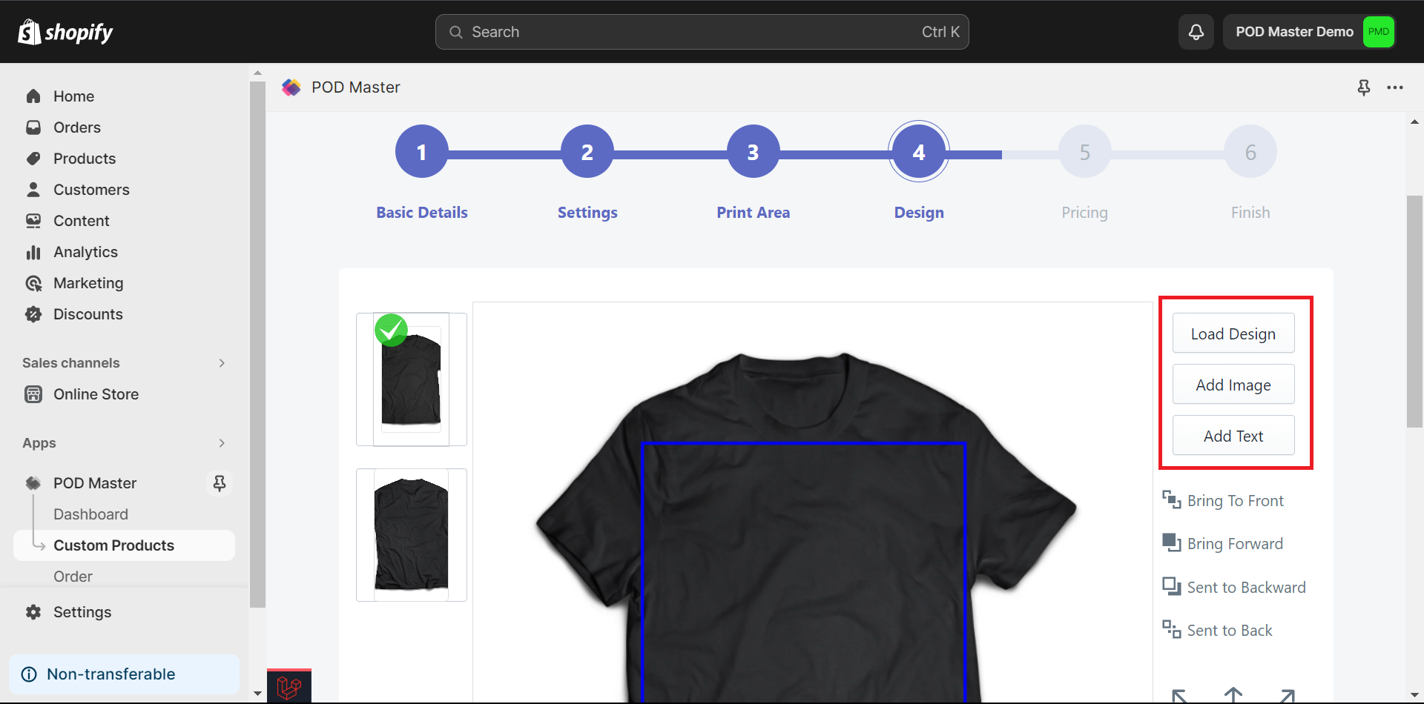The height and width of the screenshot is (704, 1424).
Task: Click the Customers person icon
Action: [33, 190]
